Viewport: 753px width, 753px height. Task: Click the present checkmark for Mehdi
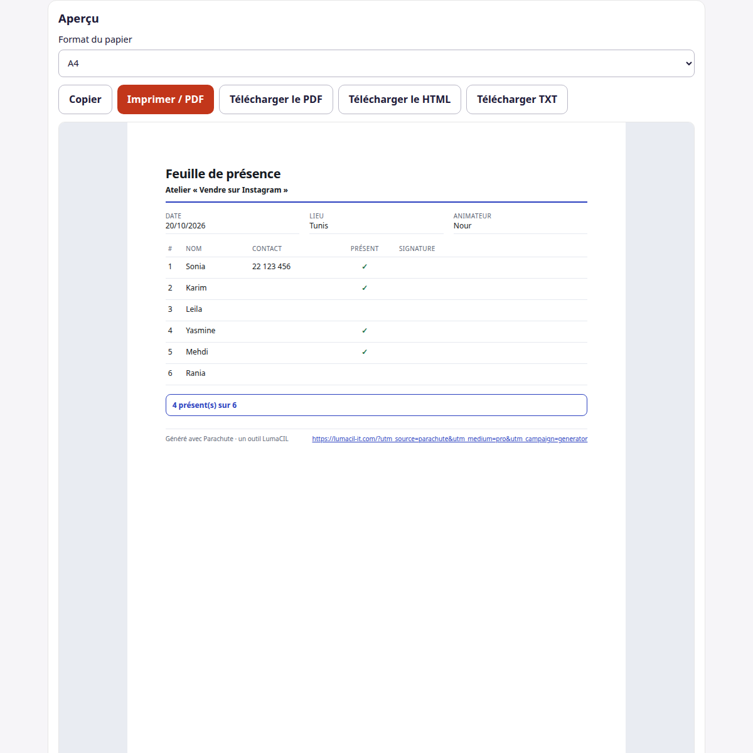pos(365,352)
